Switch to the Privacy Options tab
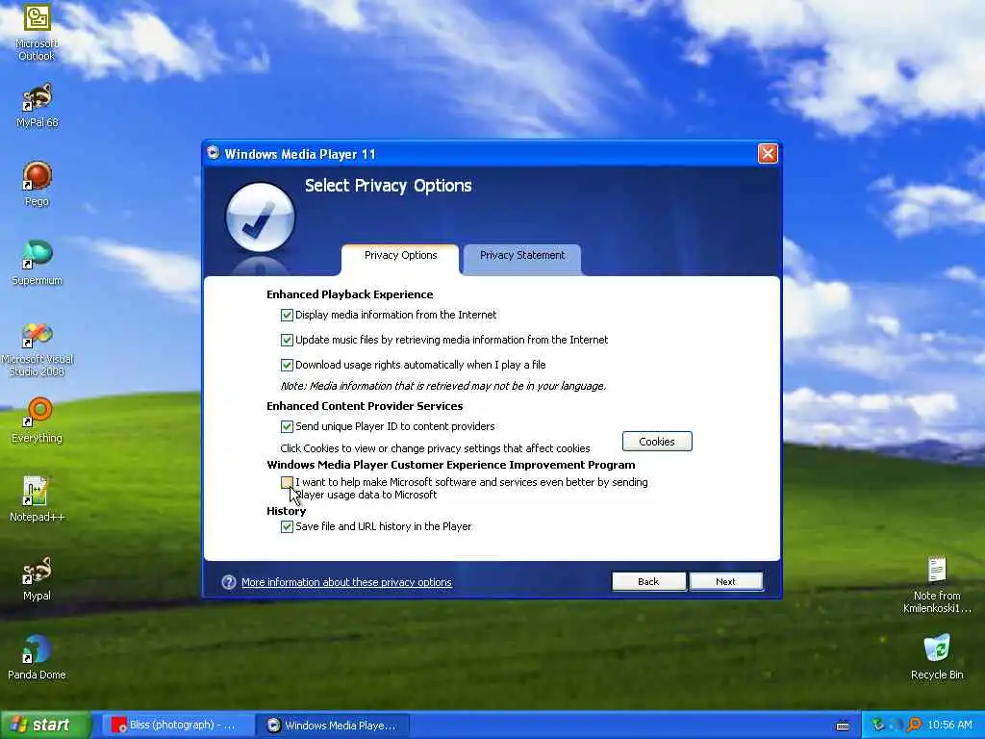The height and width of the screenshot is (739, 985). point(400,256)
